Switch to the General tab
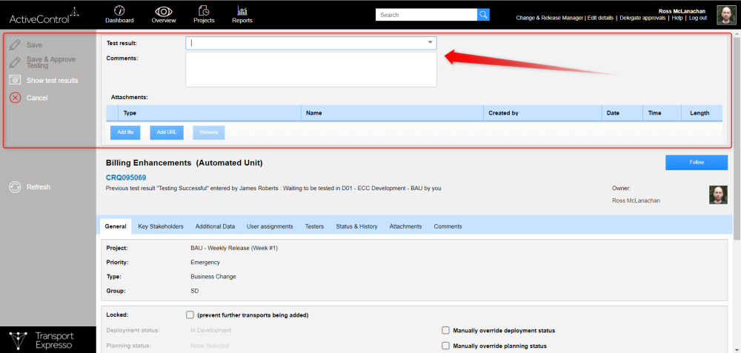Viewport: 741px width, 353px height. pos(116,226)
